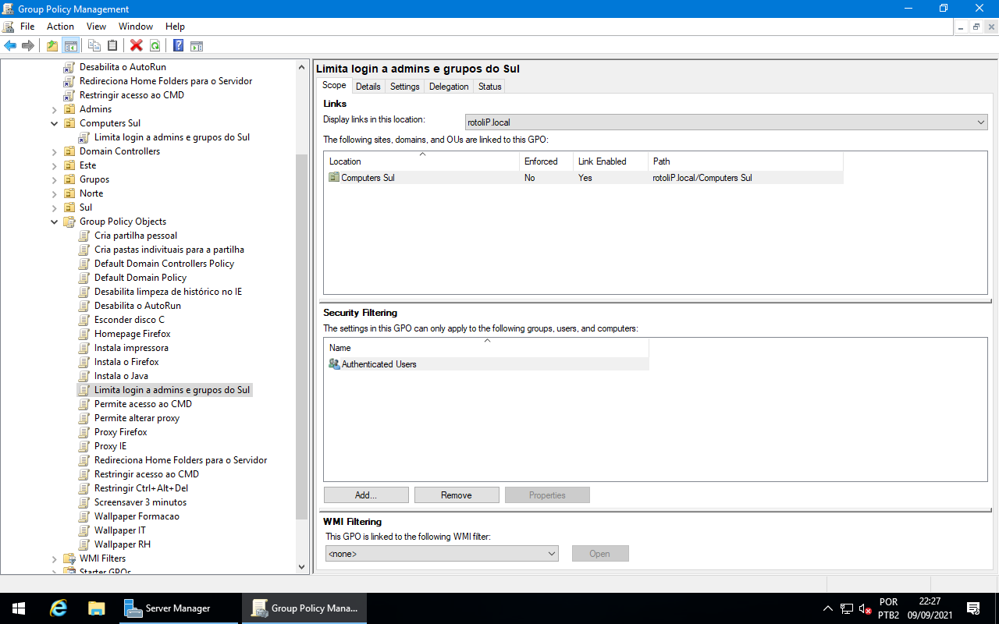Expand the Domain Controllers tree node

55,151
